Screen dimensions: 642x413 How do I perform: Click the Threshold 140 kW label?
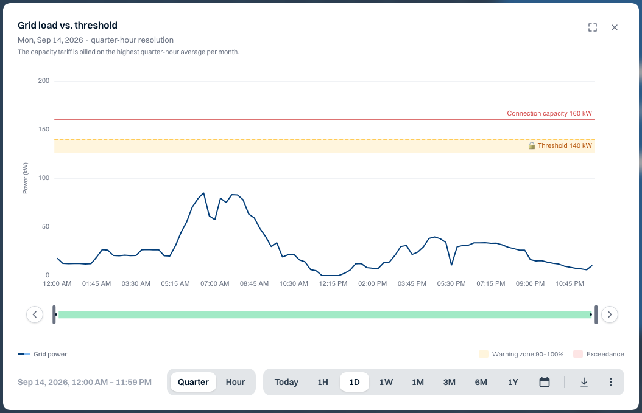(565, 145)
